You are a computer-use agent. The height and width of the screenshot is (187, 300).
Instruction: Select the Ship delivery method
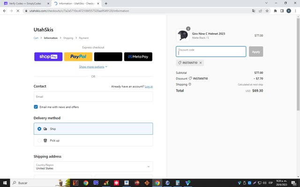tap(93, 129)
